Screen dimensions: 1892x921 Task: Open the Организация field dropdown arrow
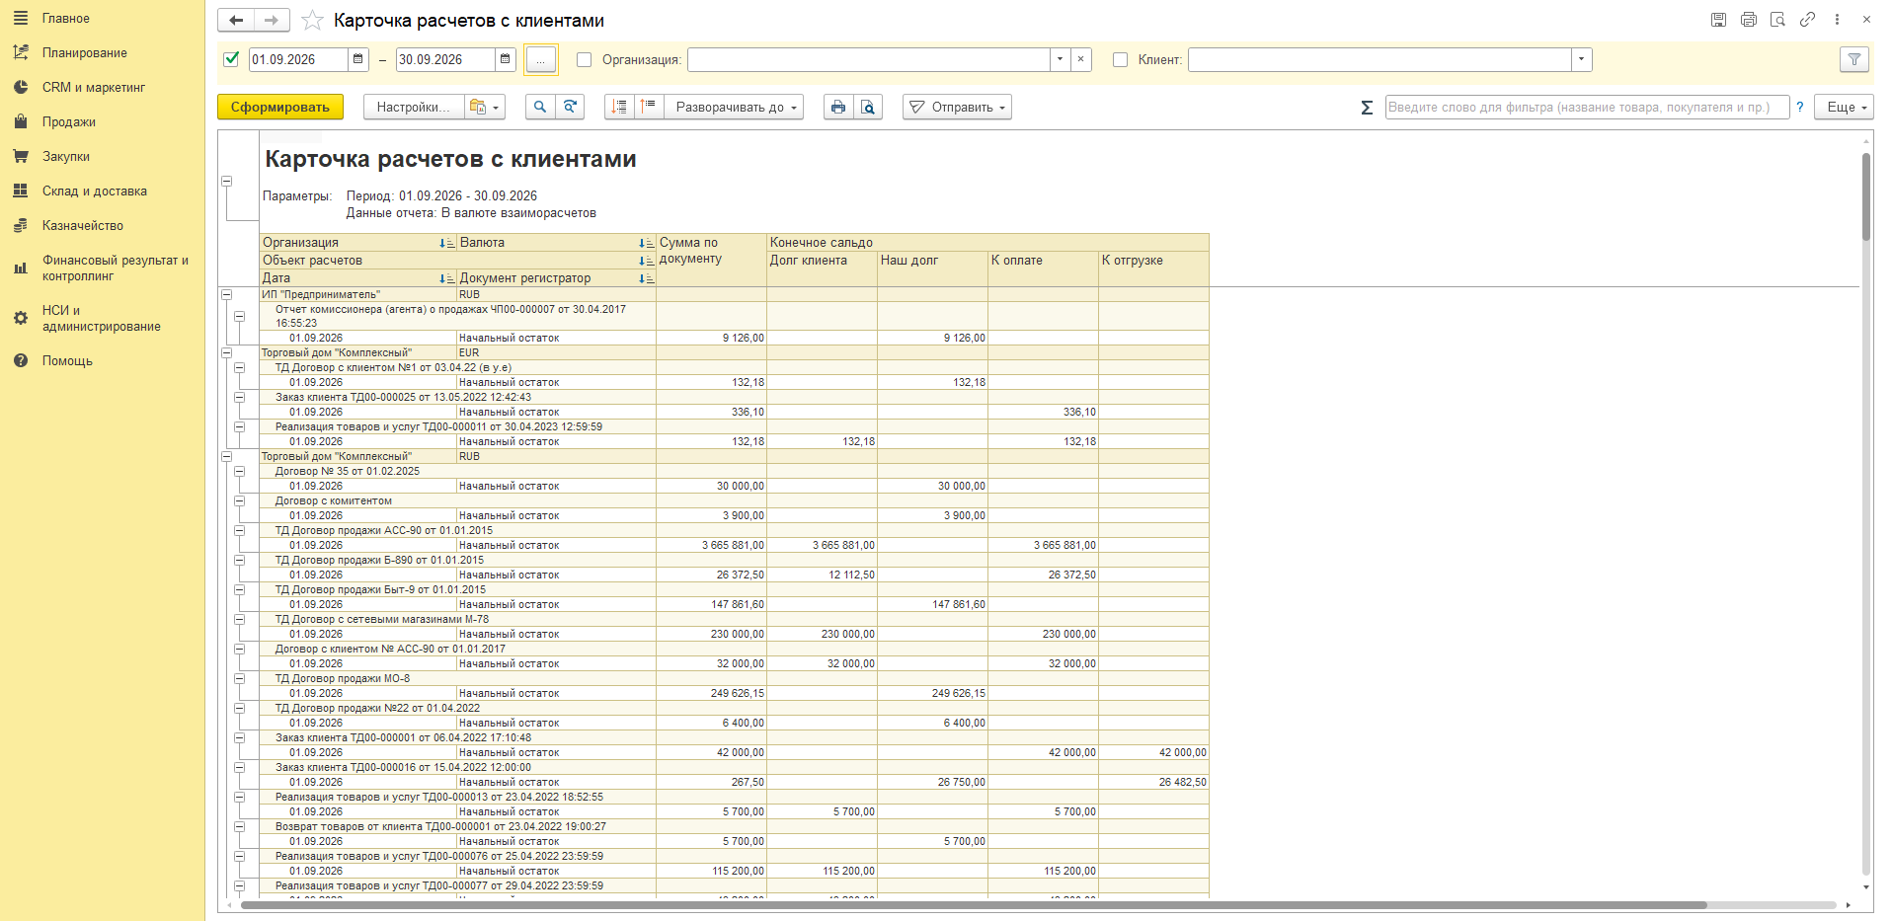pos(1061,59)
